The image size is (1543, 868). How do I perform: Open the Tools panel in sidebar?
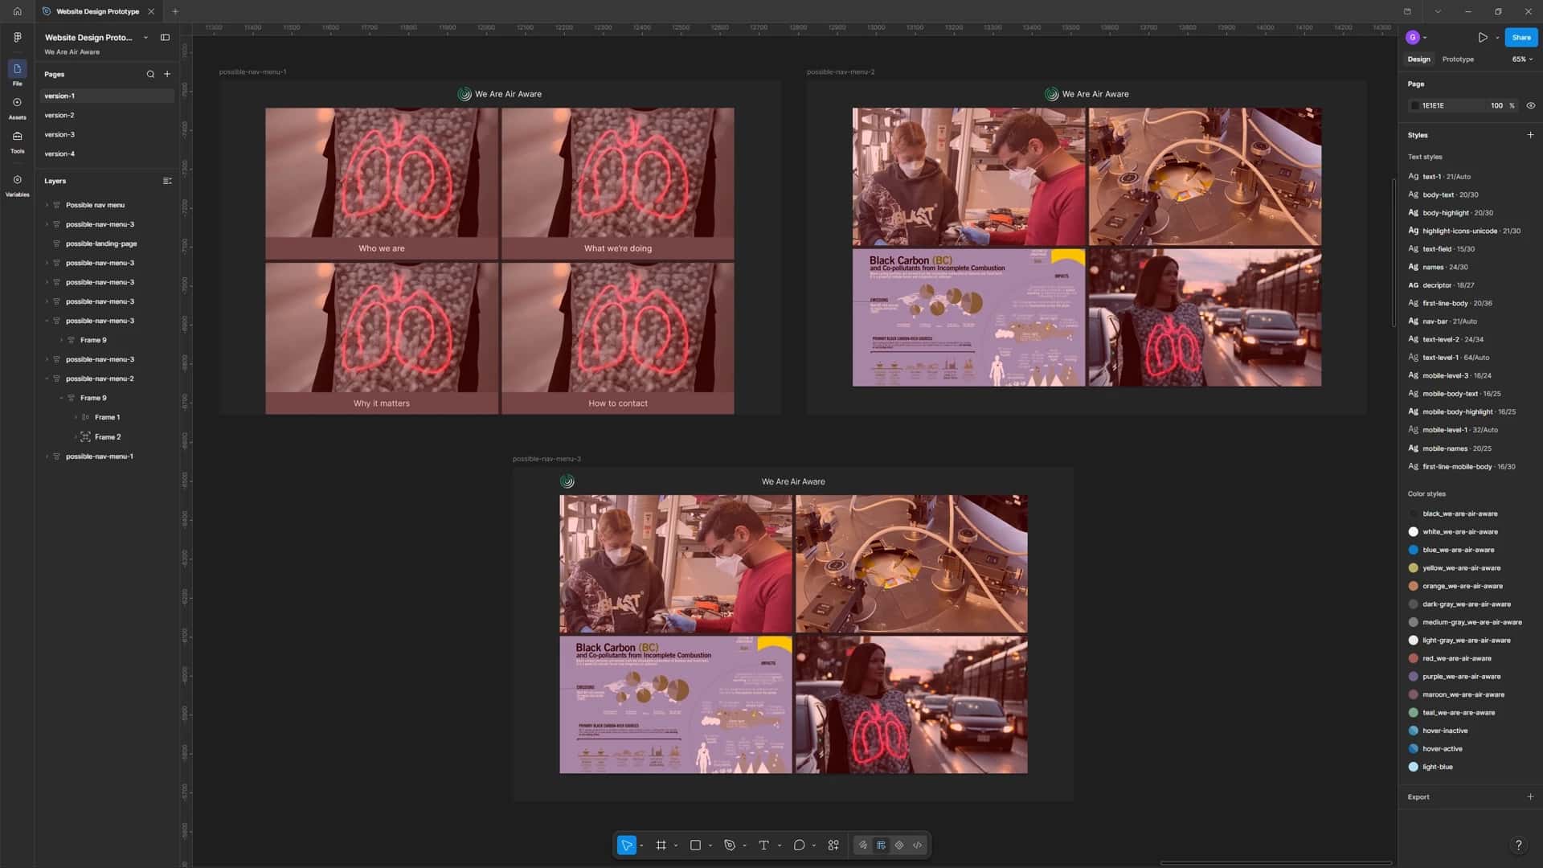[x=17, y=141]
